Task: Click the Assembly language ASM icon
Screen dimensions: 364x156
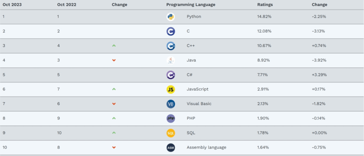Action: (x=171, y=148)
